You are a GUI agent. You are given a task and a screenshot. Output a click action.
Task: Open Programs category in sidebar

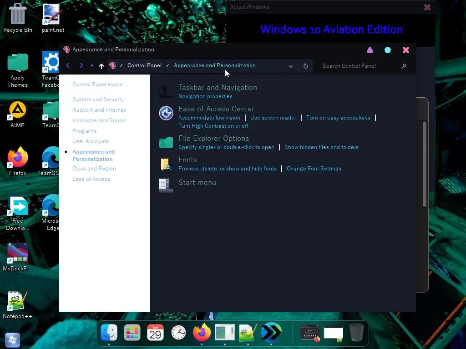pyautogui.click(x=84, y=131)
